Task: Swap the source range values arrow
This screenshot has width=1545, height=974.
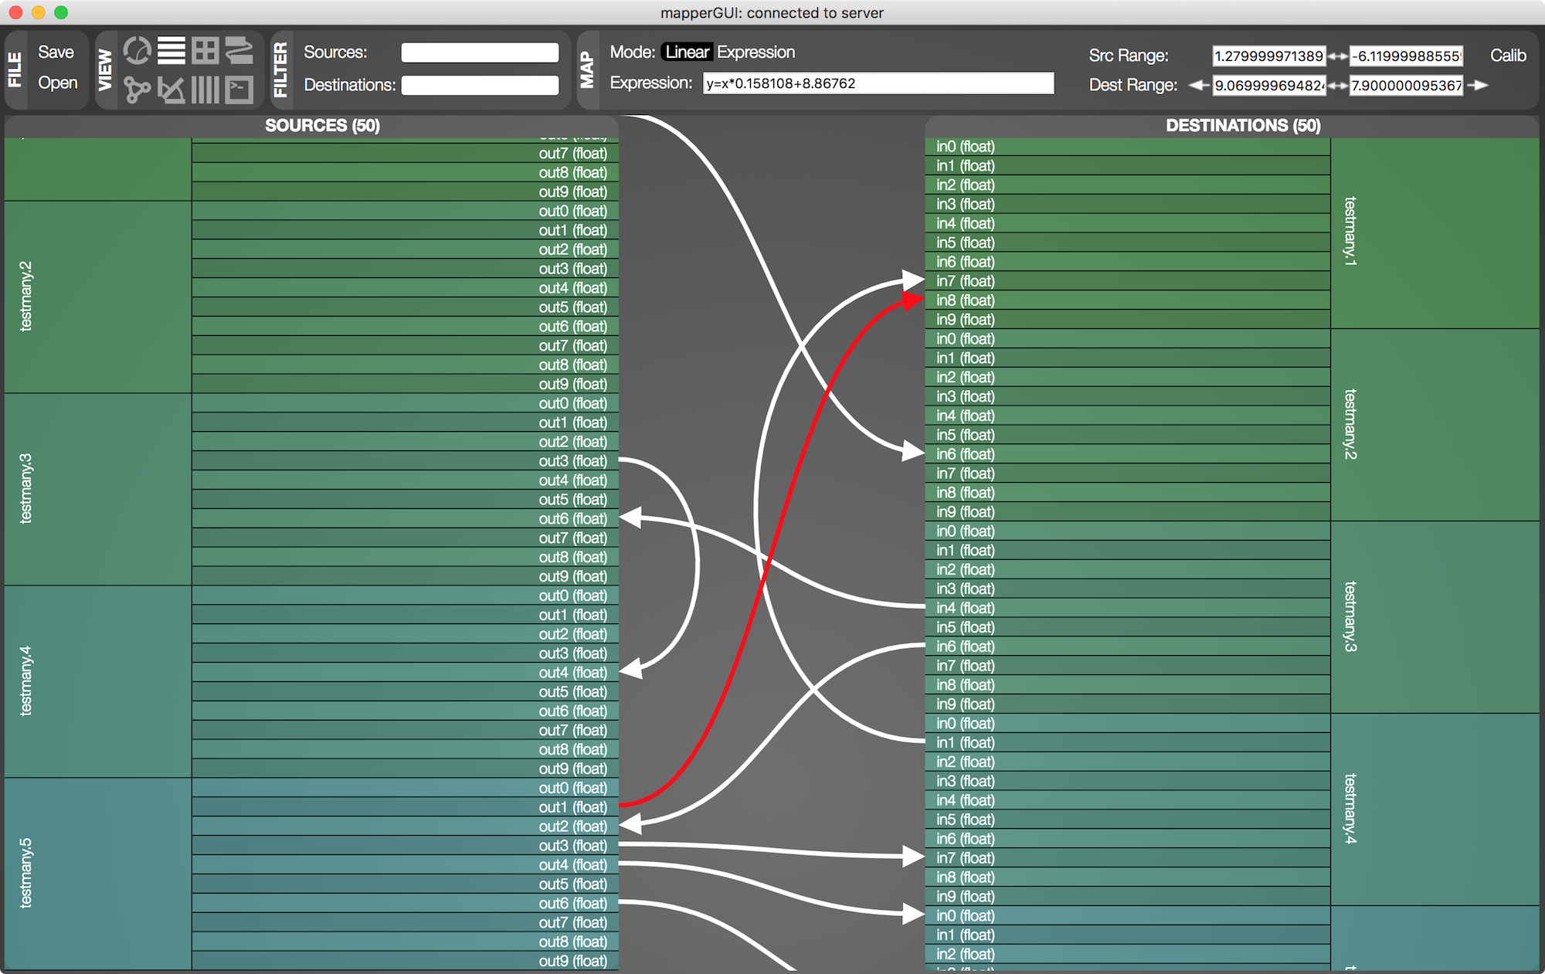Action: coord(1338,56)
